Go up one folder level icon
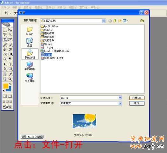The height and width of the screenshot is (153, 167). [115, 21]
